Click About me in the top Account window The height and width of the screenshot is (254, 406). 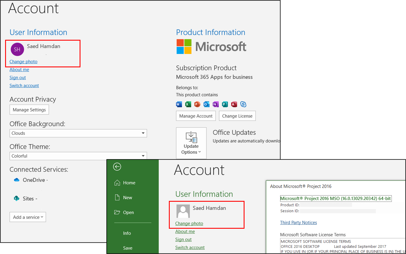point(19,69)
